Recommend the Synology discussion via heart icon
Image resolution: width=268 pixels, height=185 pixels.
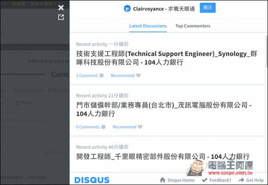click(138, 75)
